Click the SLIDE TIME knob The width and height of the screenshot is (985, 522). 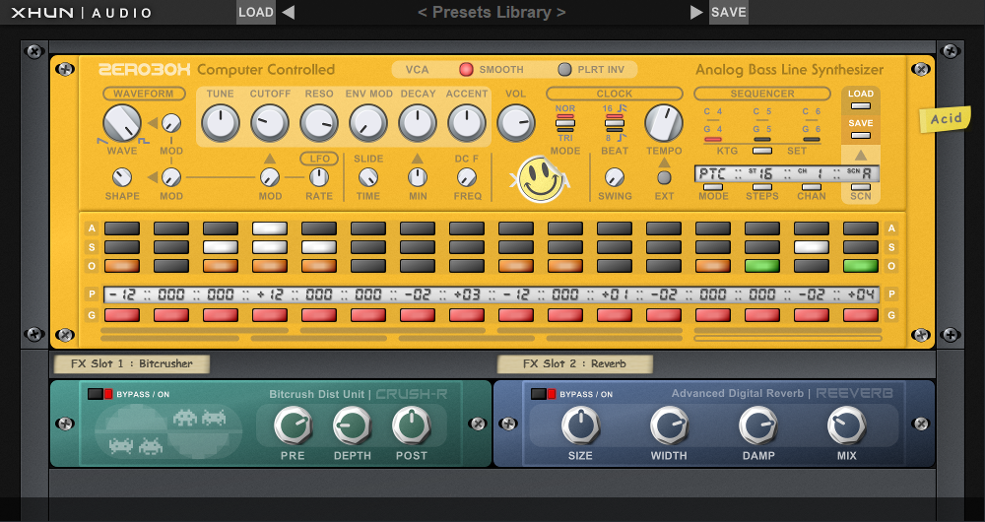coord(368,177)
